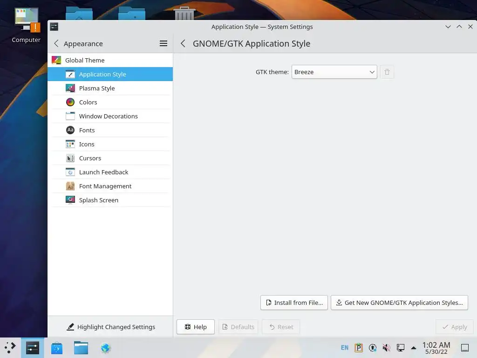Go back from GNOME/GTK Application Style page

pyautogui.click(x=183, y=43)
